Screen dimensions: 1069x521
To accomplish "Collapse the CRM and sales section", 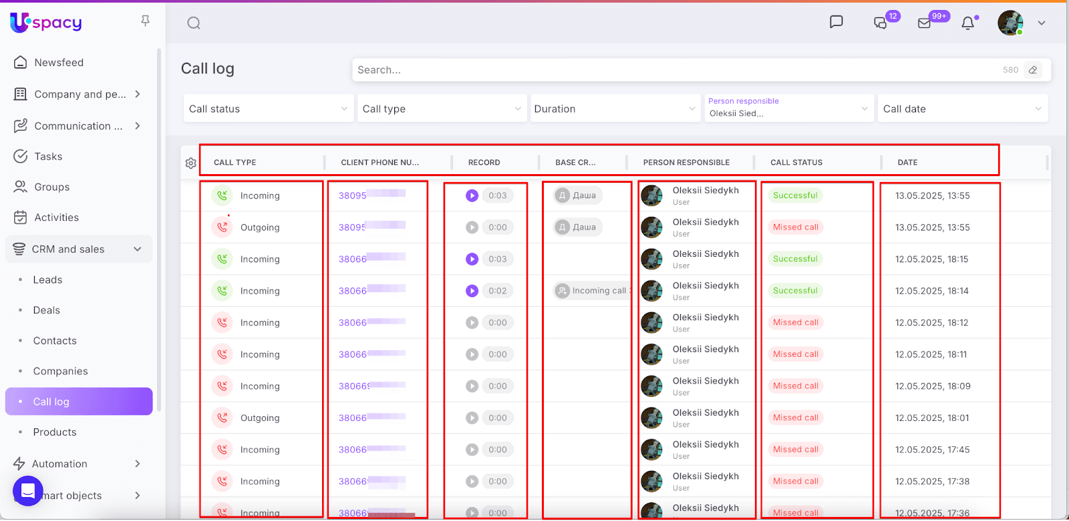I will (138, 249).
